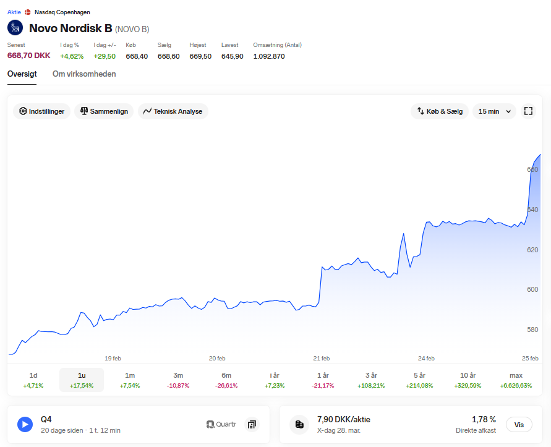551x447 pixels.
Task: Click the latest price 668,70 DKK
Action: (x=29, y=56)
